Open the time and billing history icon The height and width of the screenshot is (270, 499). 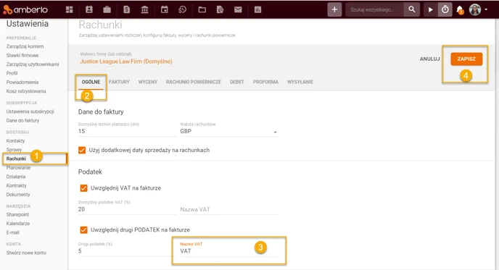pyautogui.click(x=182, y=10)
